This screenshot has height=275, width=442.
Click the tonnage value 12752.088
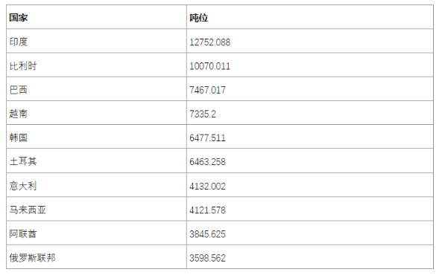(x=209, y=42)
